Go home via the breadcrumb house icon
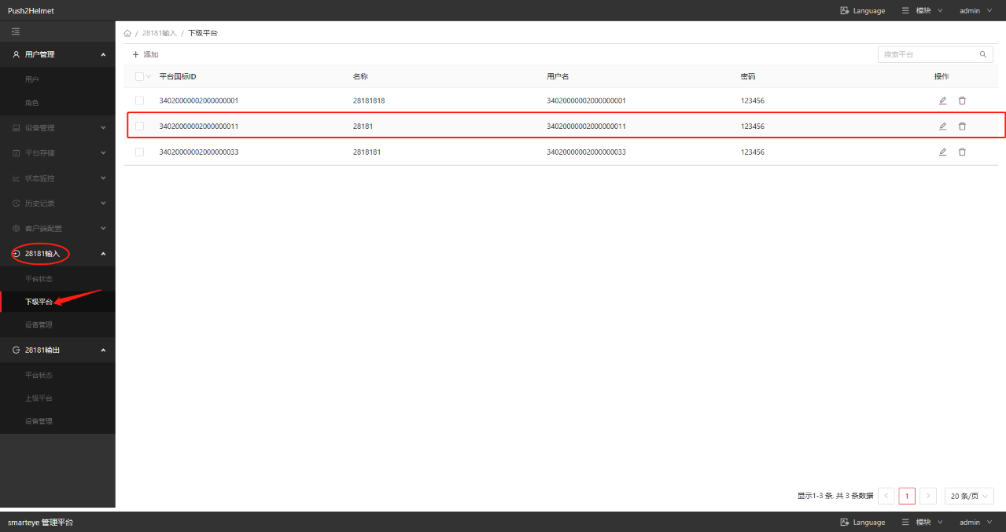This screenshot has height=532, width=1006. click(x=127, y=33)
